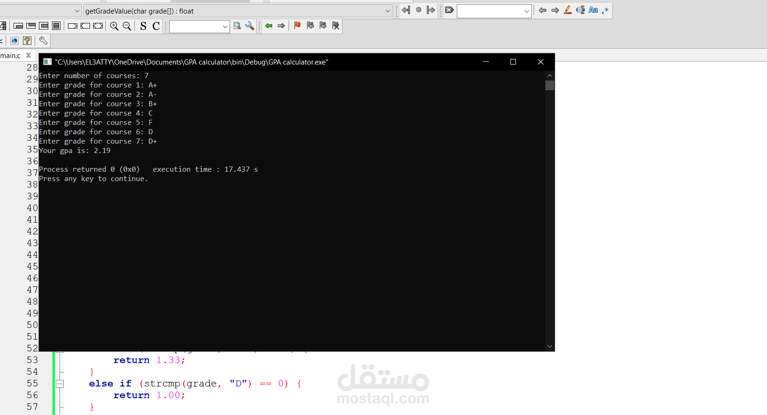Click console line for course 5: F

pos(96,123)
